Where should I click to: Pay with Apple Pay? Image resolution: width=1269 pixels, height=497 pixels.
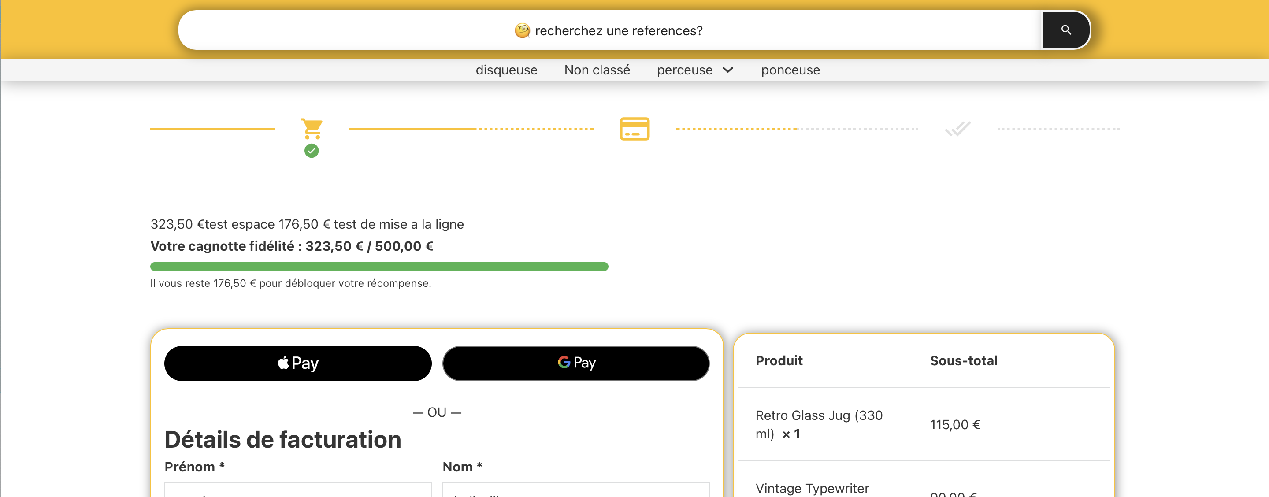tap(297, 363)
